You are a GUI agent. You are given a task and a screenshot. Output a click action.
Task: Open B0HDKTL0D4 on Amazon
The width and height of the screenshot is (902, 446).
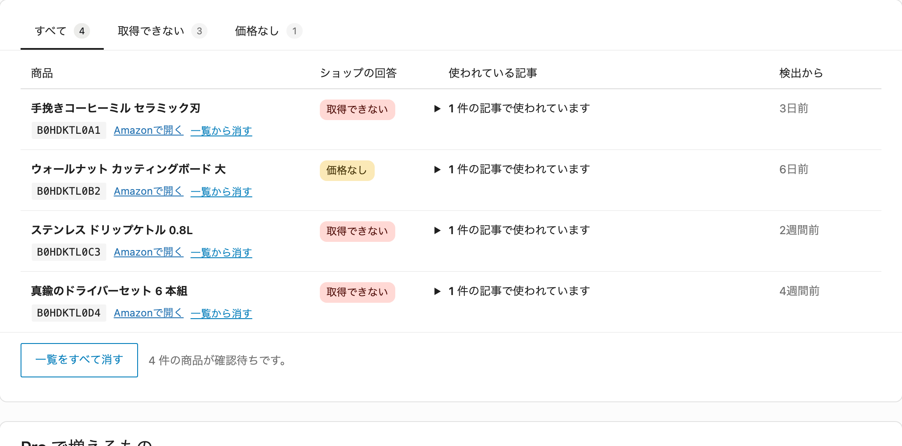(x=148, y=313)
